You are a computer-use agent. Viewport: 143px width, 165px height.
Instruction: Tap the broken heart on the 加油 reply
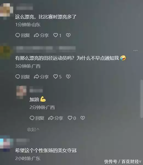coord(82,118)
